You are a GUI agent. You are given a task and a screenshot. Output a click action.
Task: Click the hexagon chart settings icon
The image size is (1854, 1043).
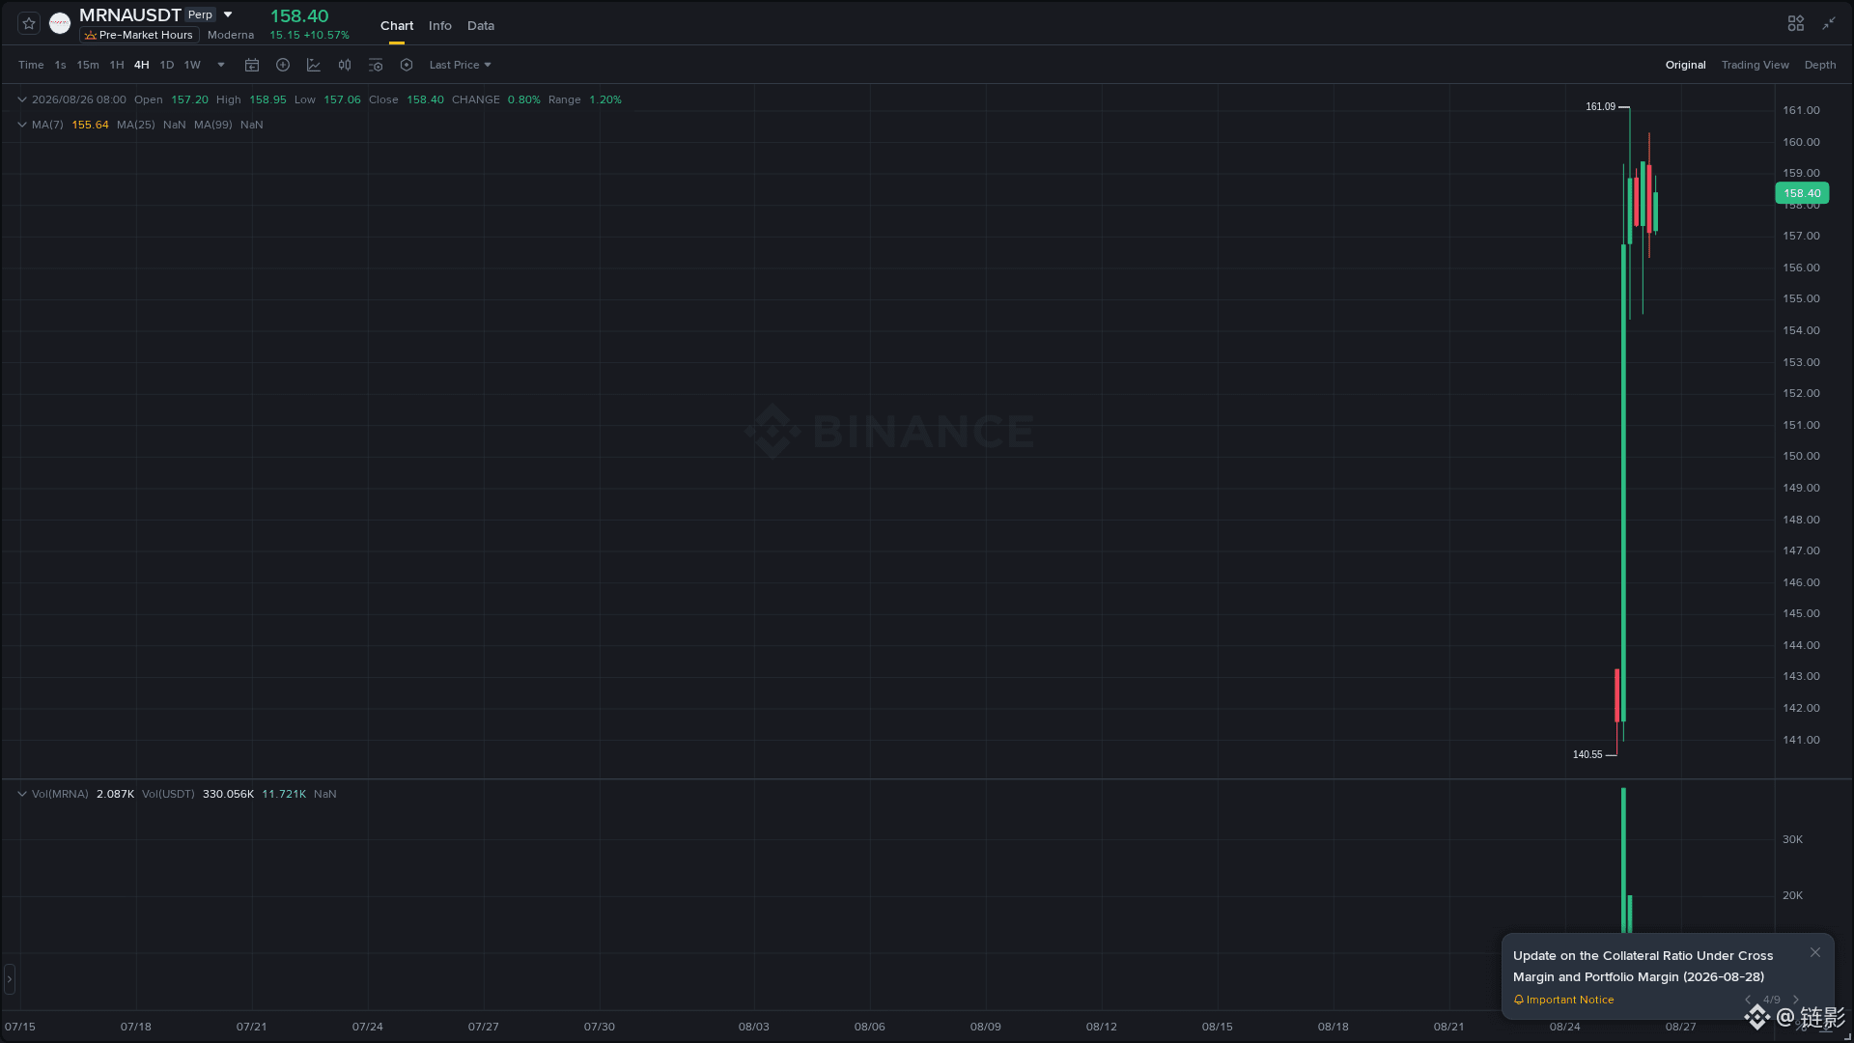[x=407, y=65]
